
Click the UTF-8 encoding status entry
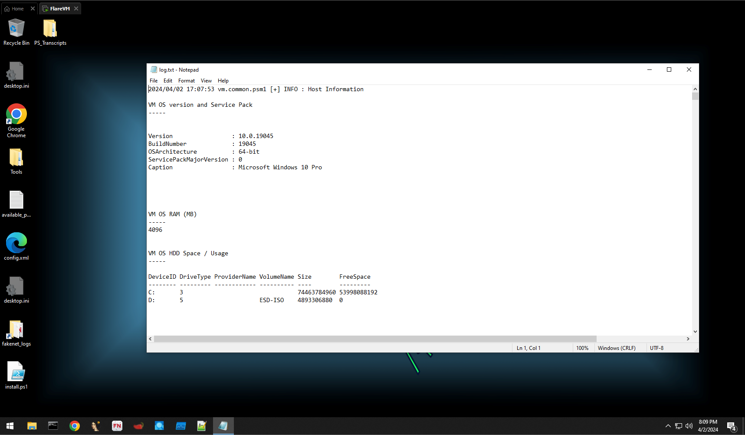click(x=656, y=348)
